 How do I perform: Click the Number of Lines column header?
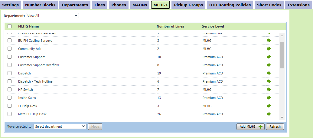click(170, 26)
